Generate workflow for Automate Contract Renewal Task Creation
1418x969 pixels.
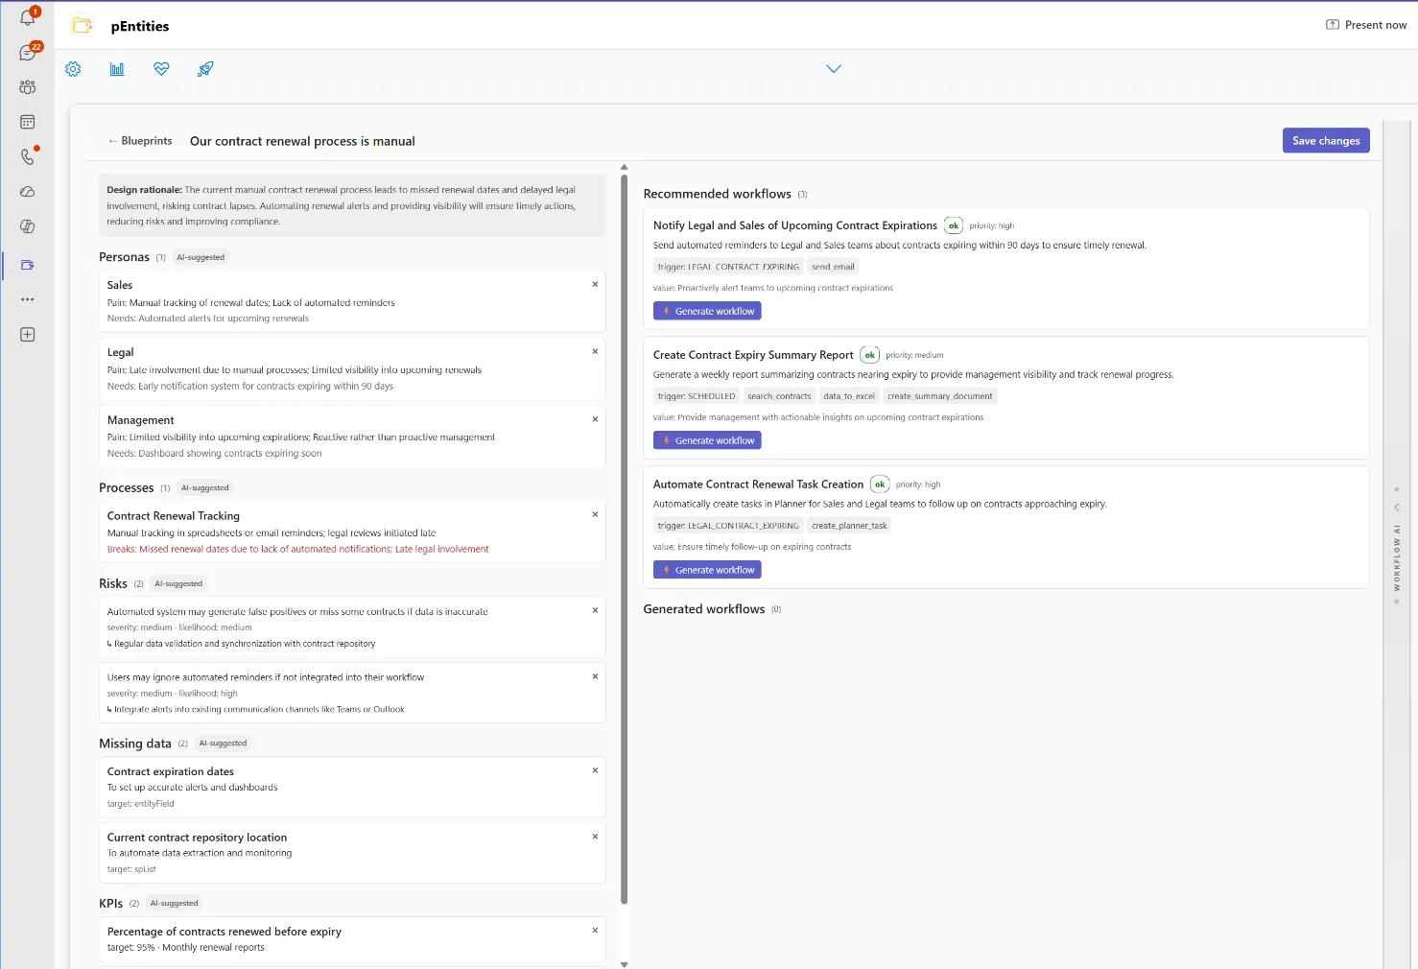707,570
